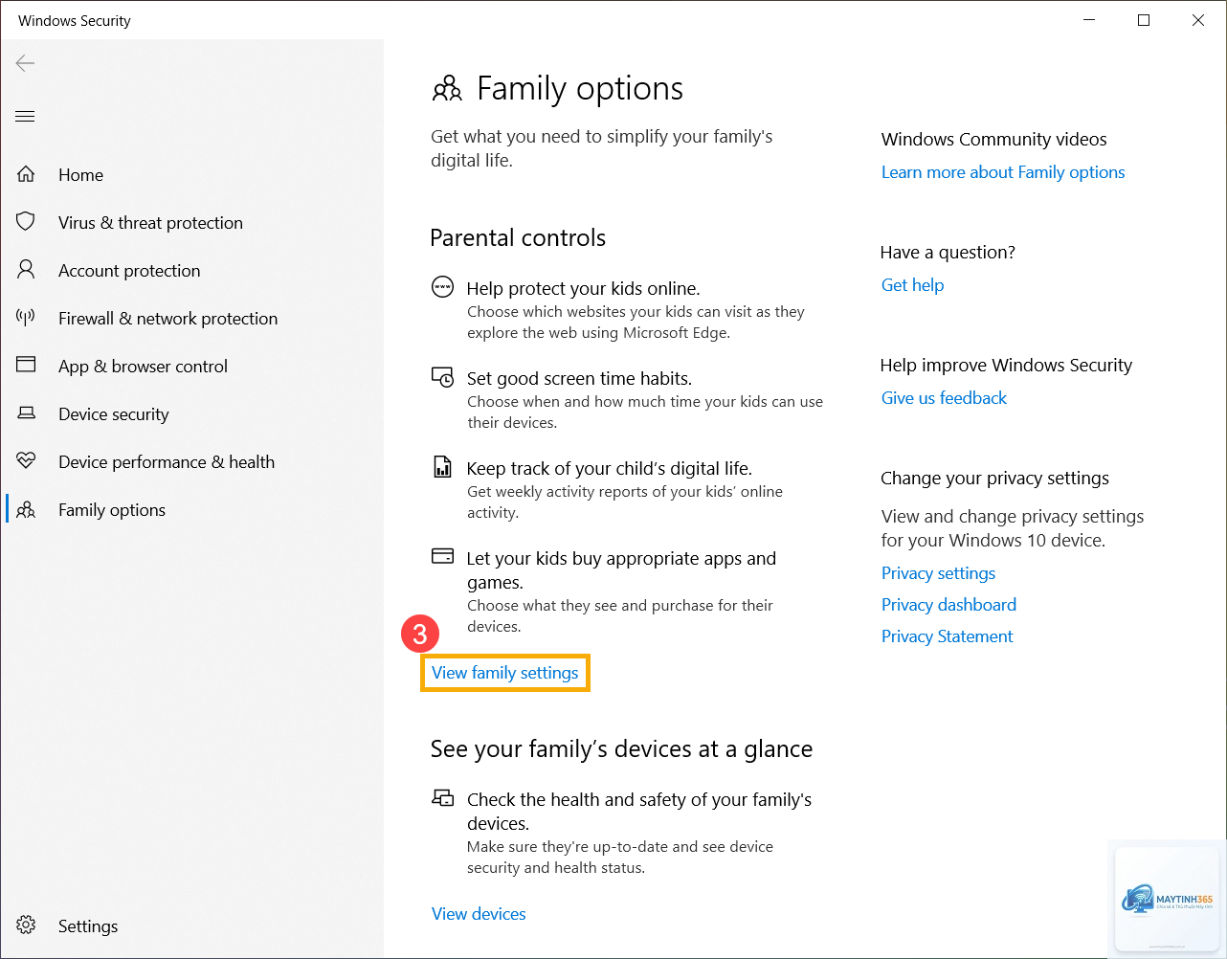1227x959 pixels.
Task: Click the Get help link
Action: (x=912, y=285)
